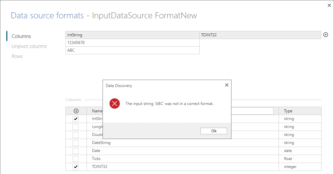Confirm the error with the Ok button
This screenshot has width=334, height=174.
(214, 131)
